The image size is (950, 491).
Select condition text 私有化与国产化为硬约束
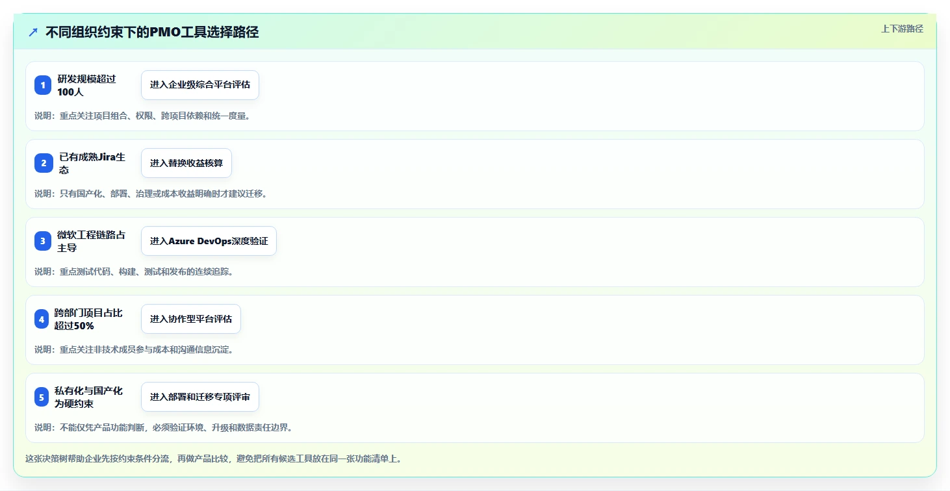(x=88, y=397)
